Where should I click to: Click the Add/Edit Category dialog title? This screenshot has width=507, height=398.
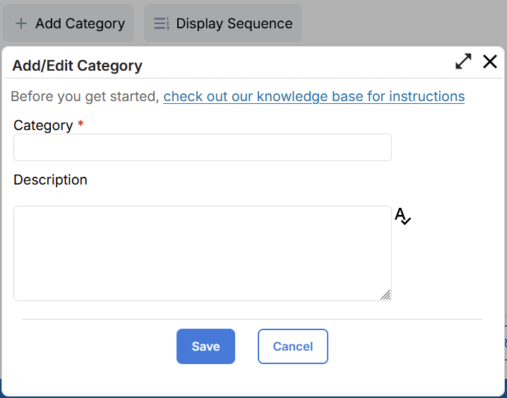[78, 66]
